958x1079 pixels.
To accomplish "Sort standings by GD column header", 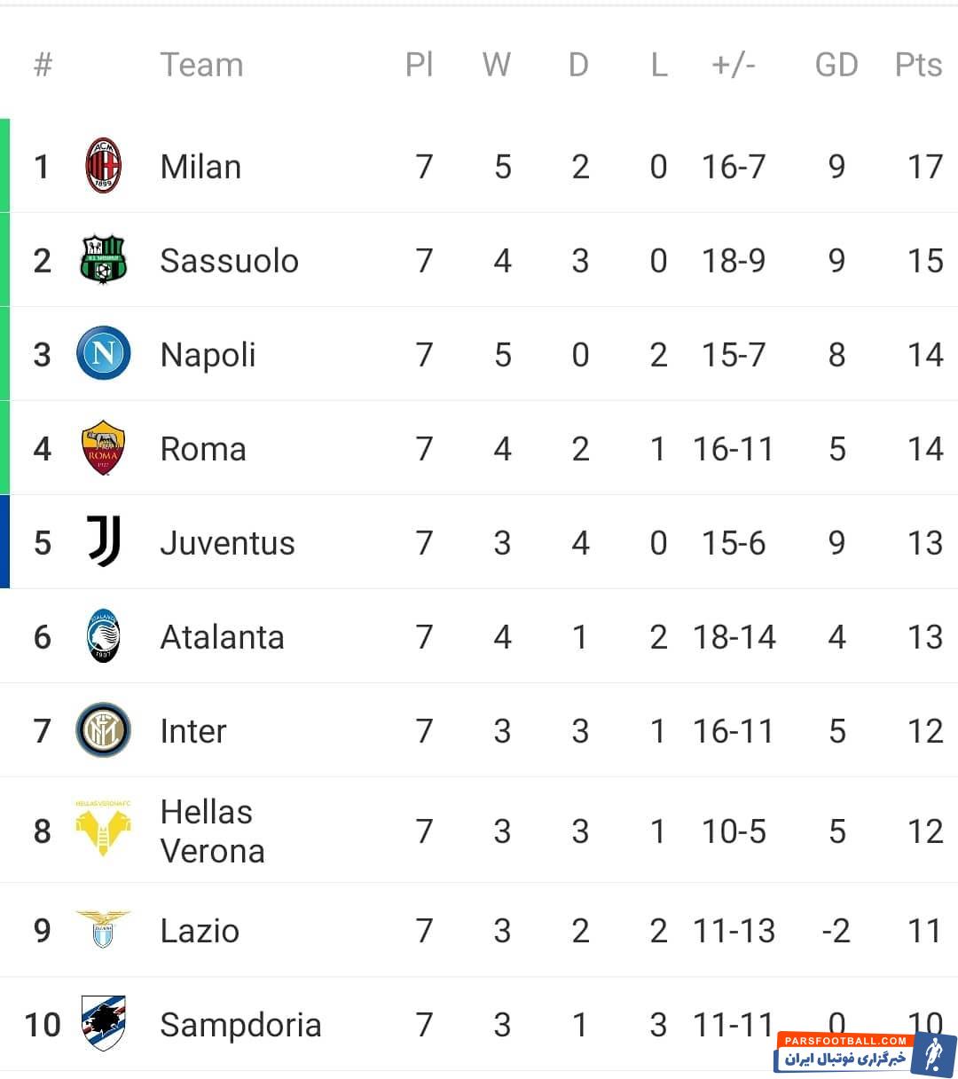I will [x=836, y=65].
